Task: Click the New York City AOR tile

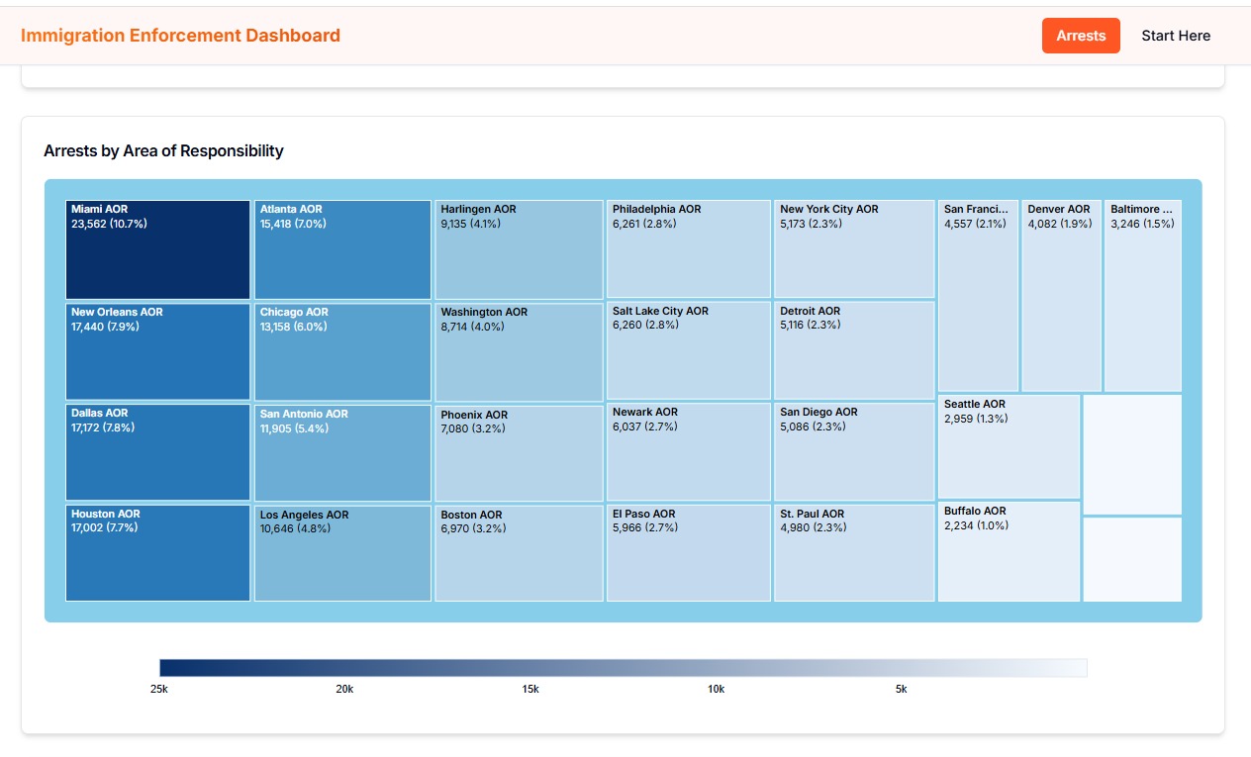Action: [x=853, y=248]
